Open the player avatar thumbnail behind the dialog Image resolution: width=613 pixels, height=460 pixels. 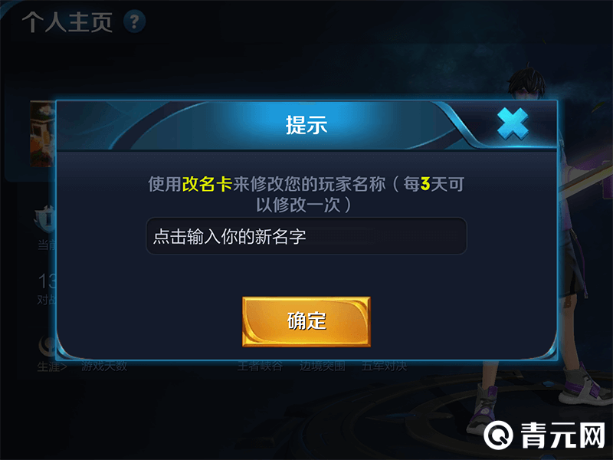coord(43,133)
